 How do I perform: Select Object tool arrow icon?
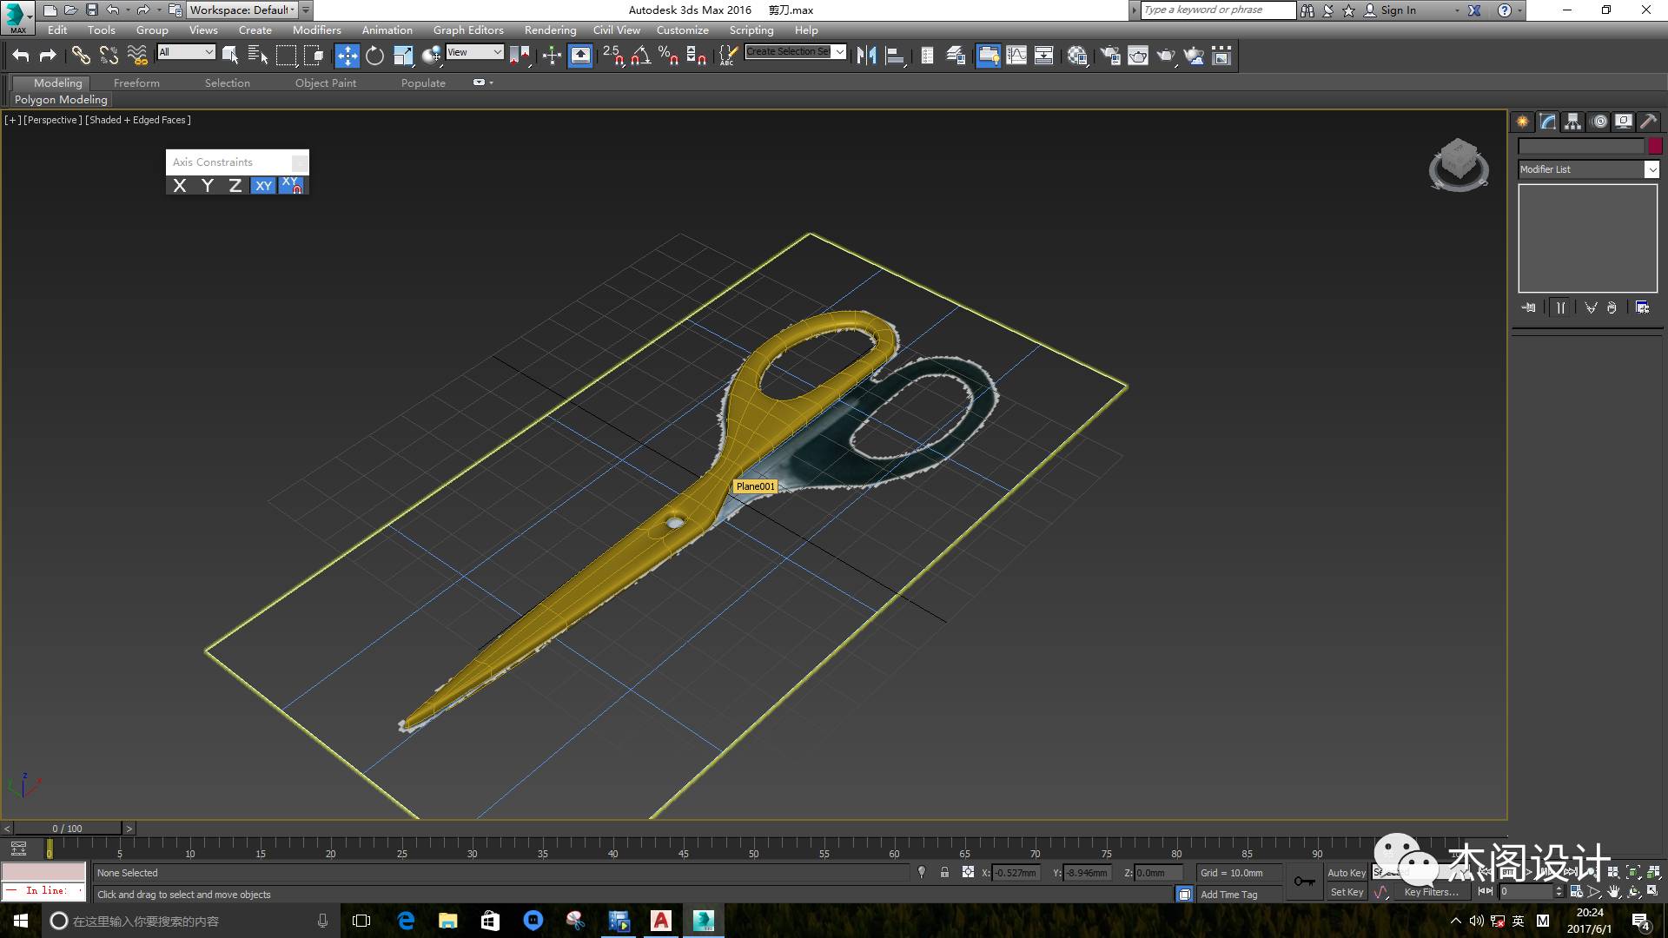(x=230, y=56)
